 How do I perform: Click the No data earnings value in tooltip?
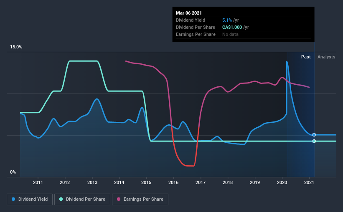(x=230, y=34)
